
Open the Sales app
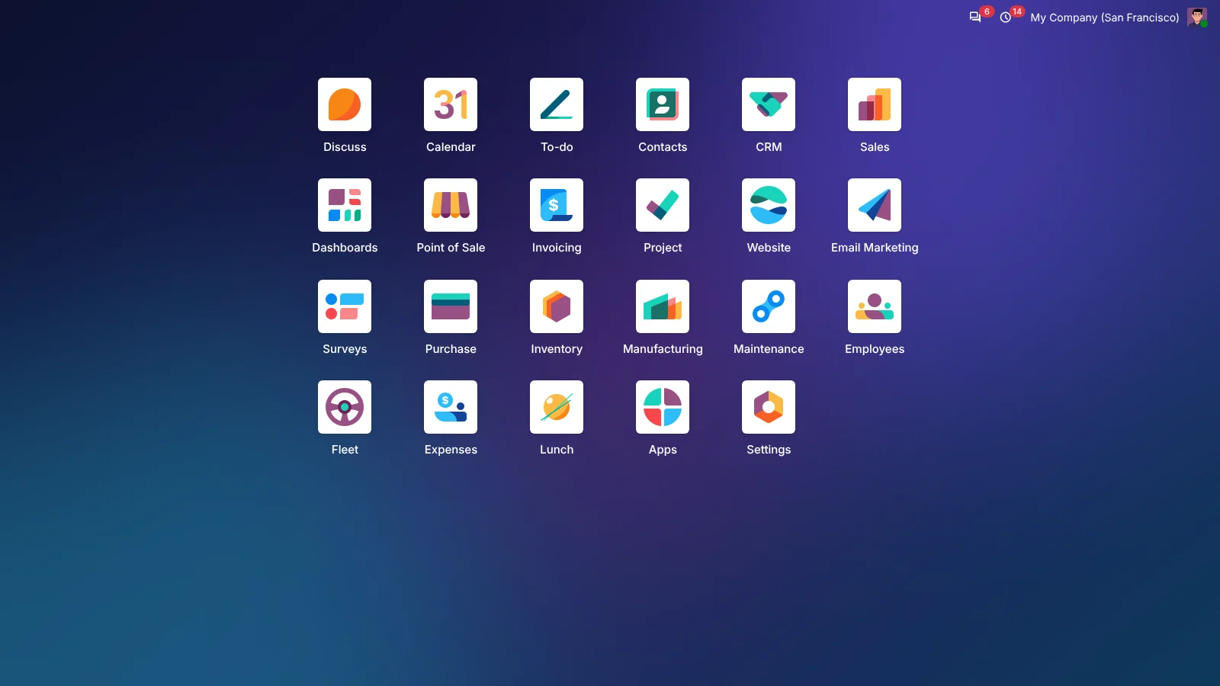click(x=875, y=104)
